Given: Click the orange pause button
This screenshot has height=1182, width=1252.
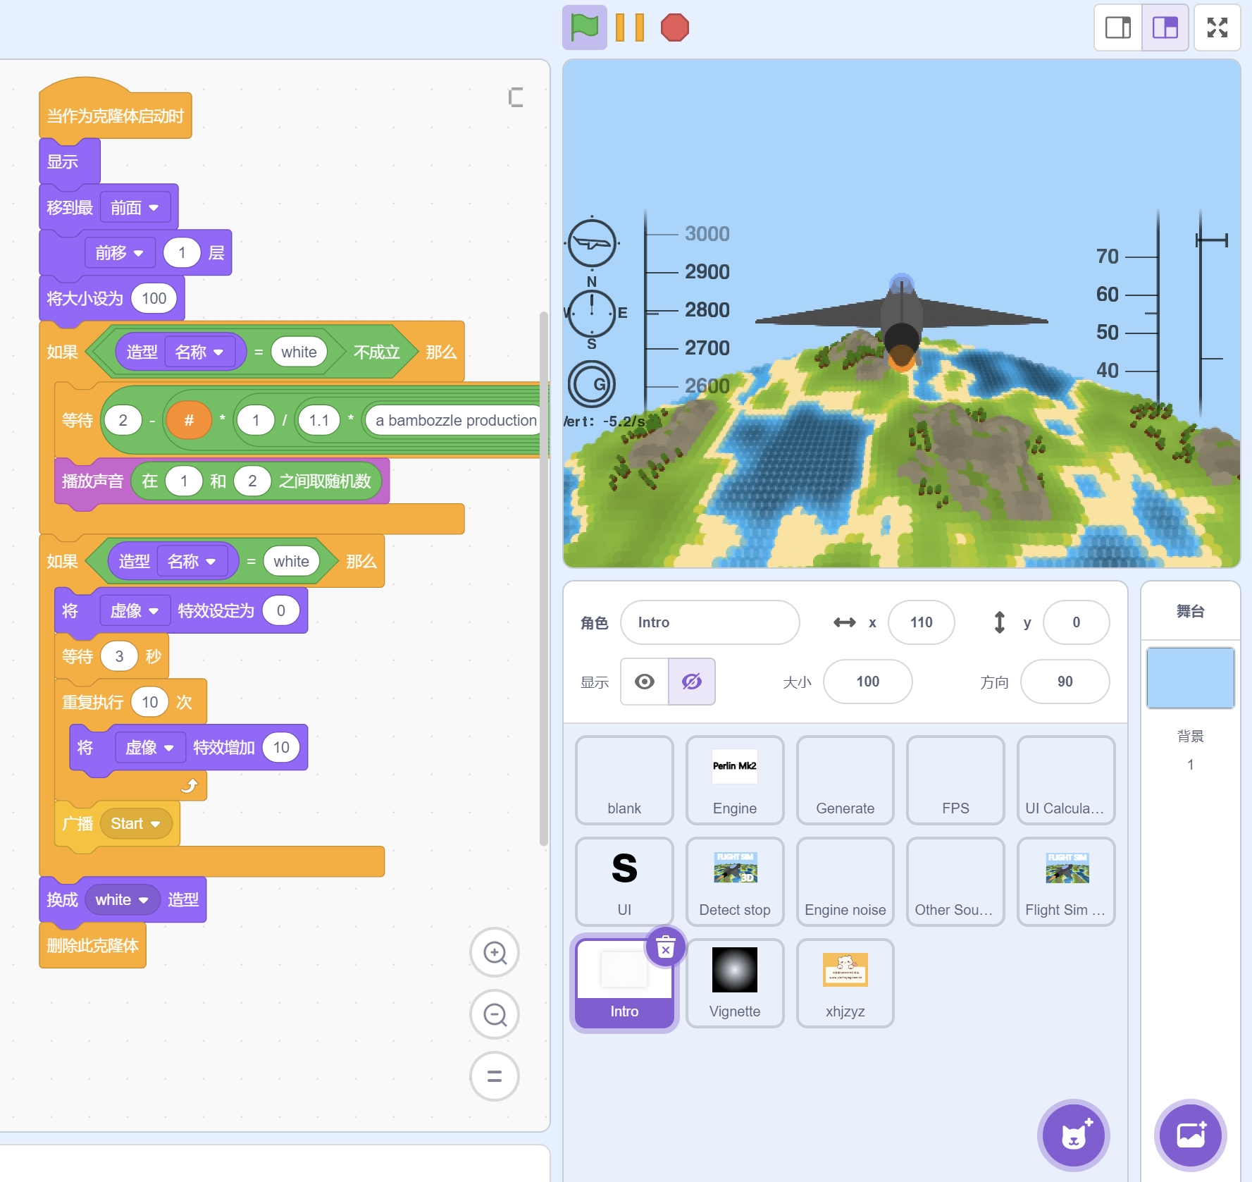Looking at the screenshot, I should pos(628,27).
